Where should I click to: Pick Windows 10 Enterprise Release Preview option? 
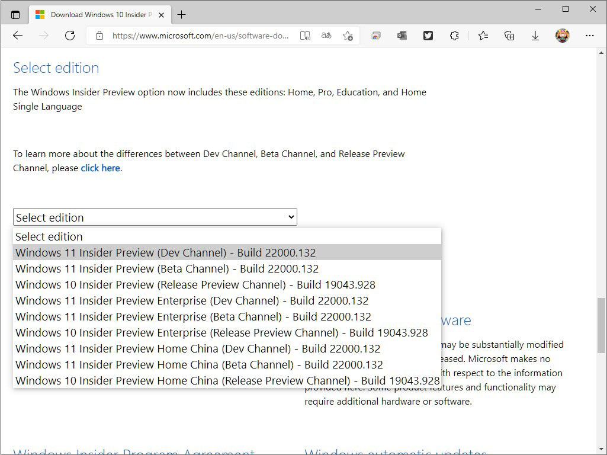coord(221,332)
